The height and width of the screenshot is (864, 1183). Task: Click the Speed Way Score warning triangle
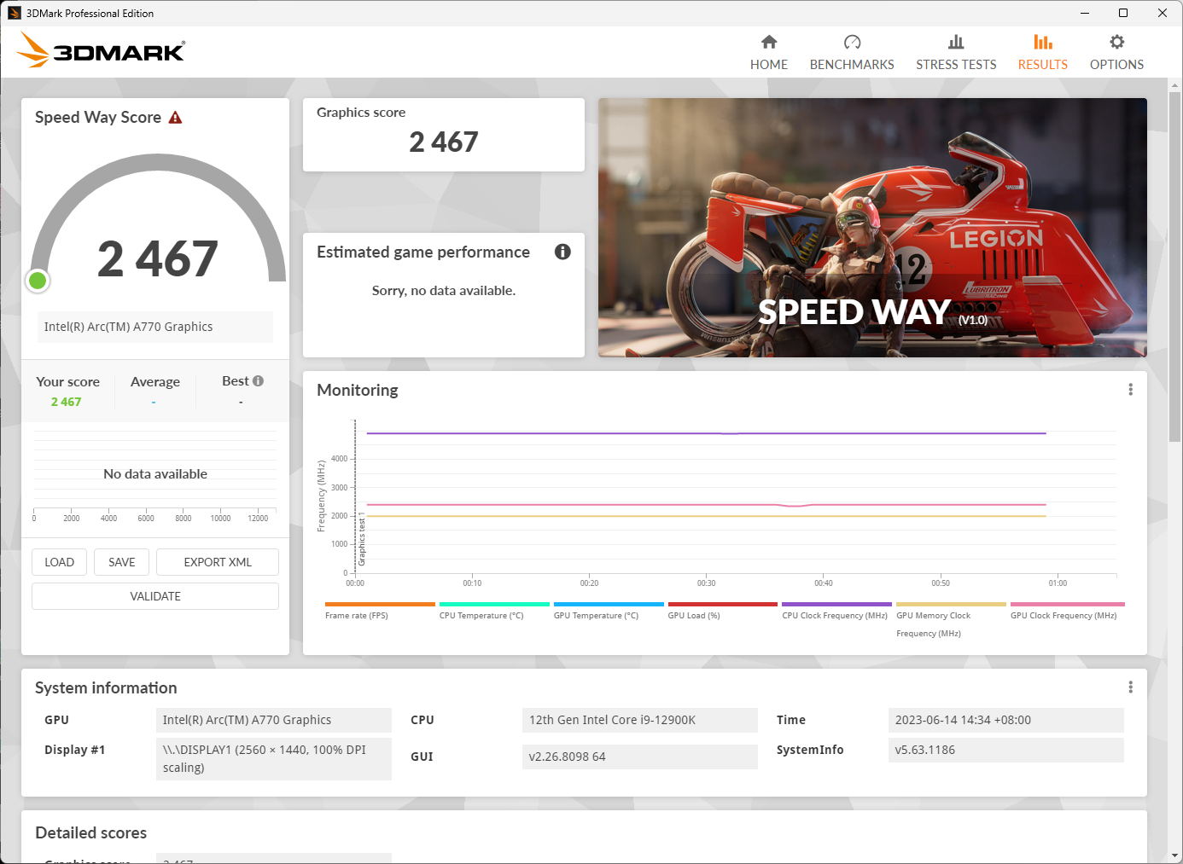[x=176, y=118]
